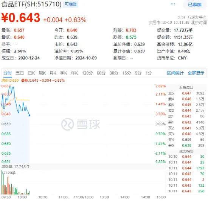
Task: Open the 周K chart tab
Action: [42, 73]
